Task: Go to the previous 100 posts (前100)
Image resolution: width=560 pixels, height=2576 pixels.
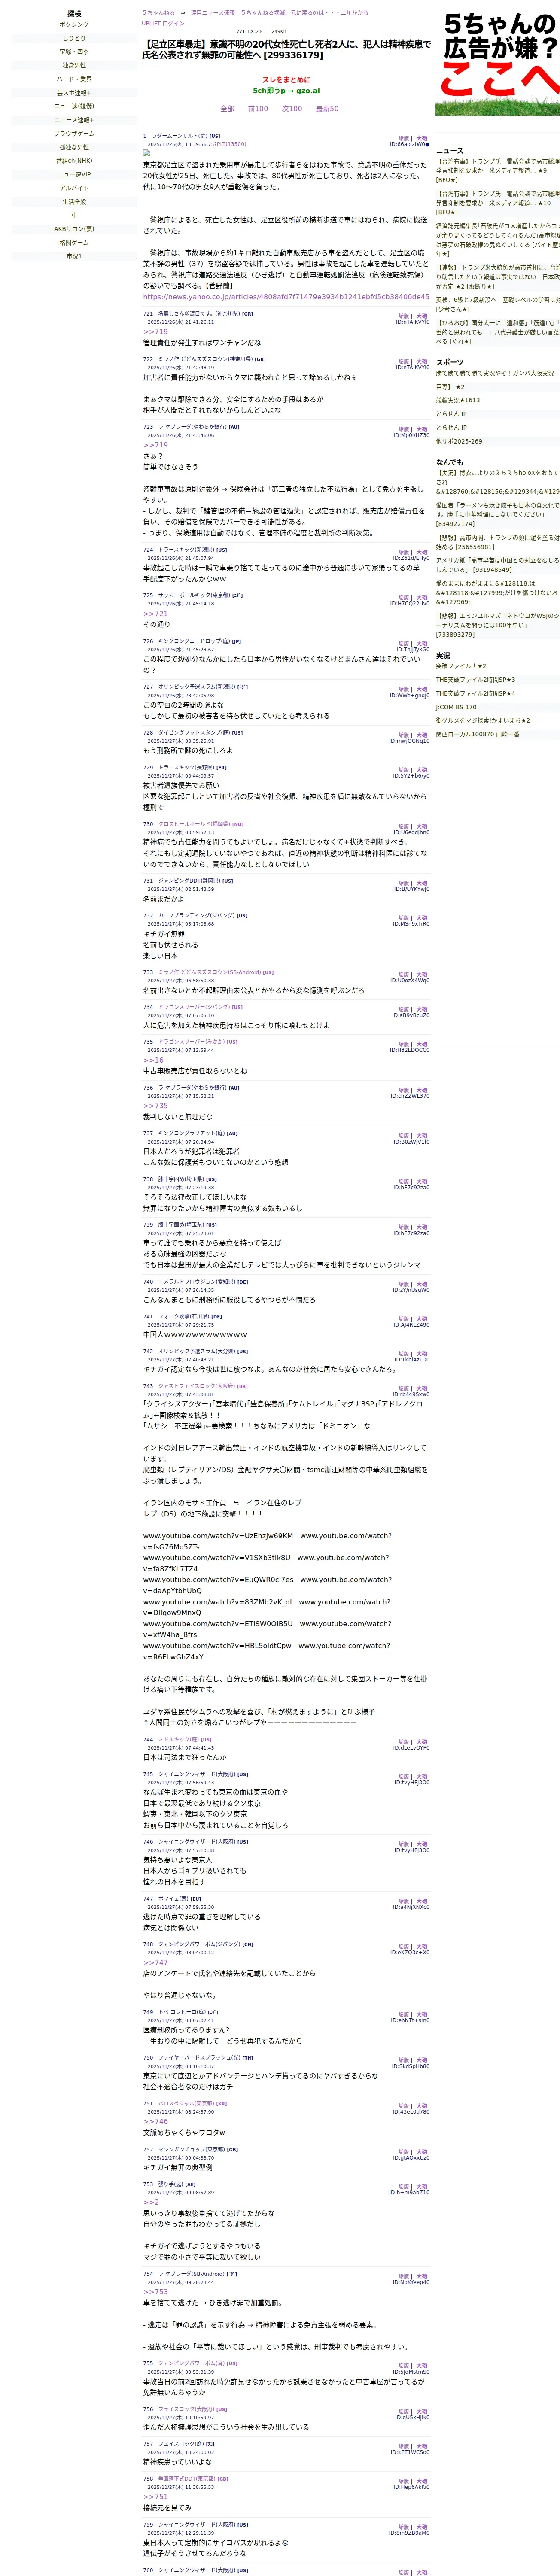Action: [x=258, y=109]
